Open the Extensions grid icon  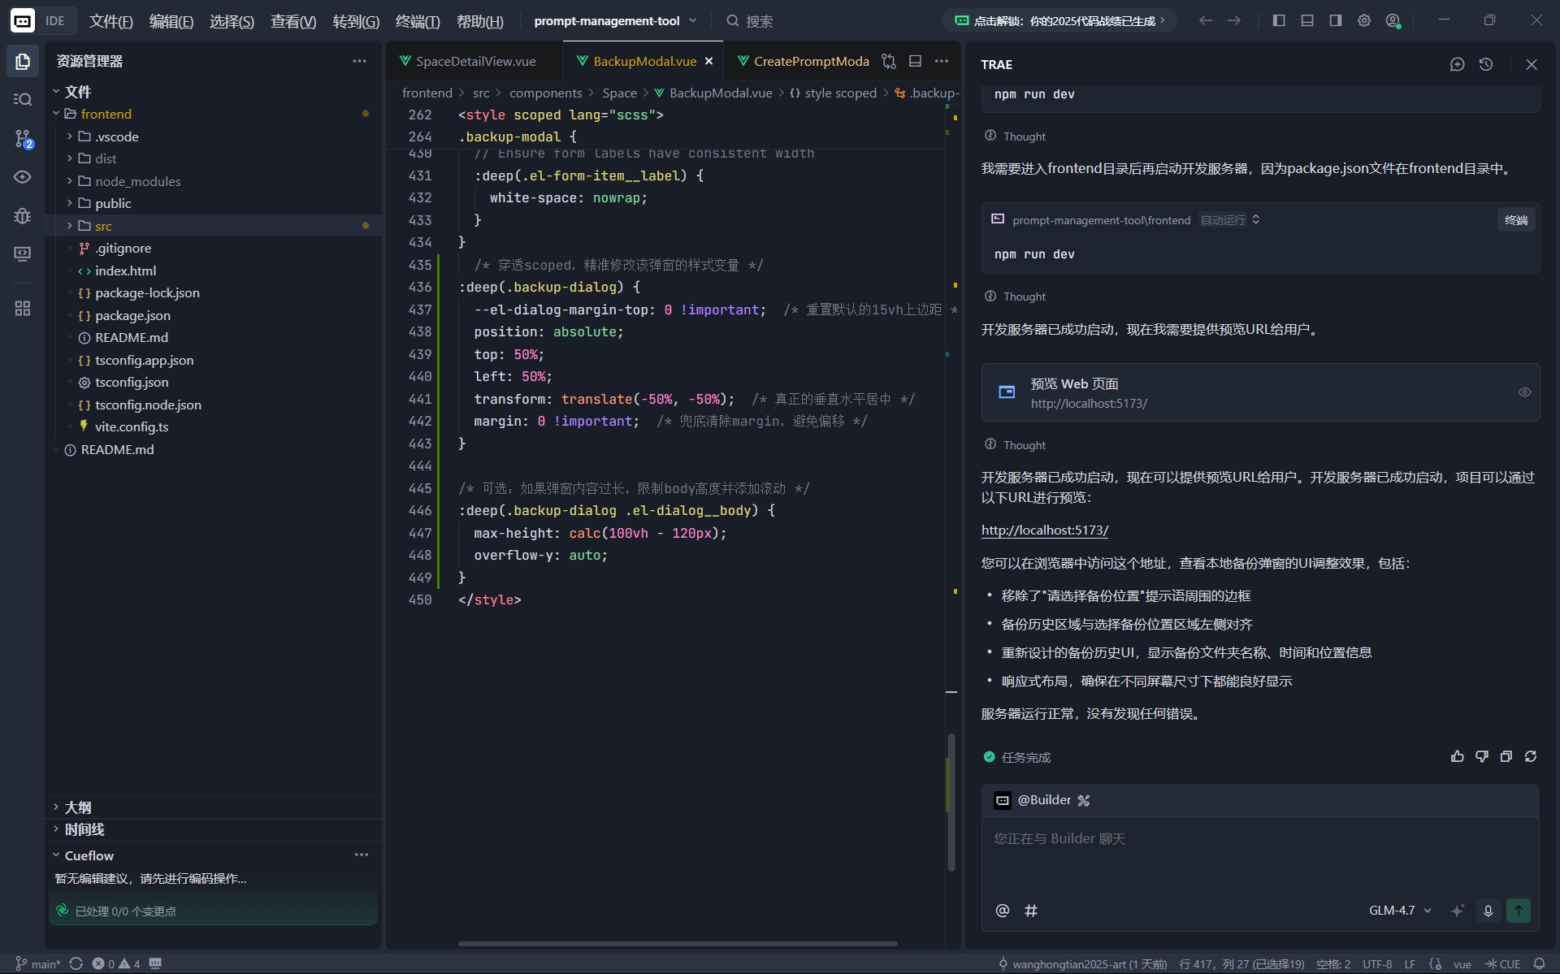coord(23,309)
